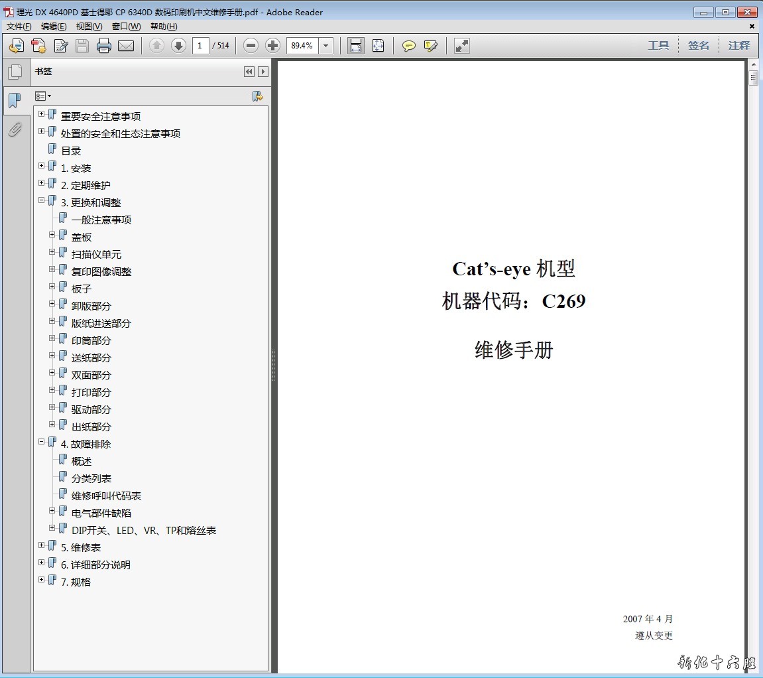This screenshot has height=678, width=763.
Task: Click the page number input field
Action: click(x=200, y=46)
